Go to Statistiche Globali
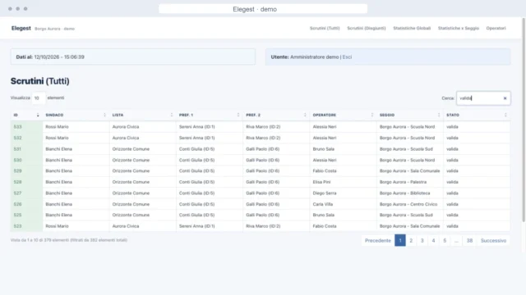The height and width of the screenshot is (295, 526). click(412, 29)
